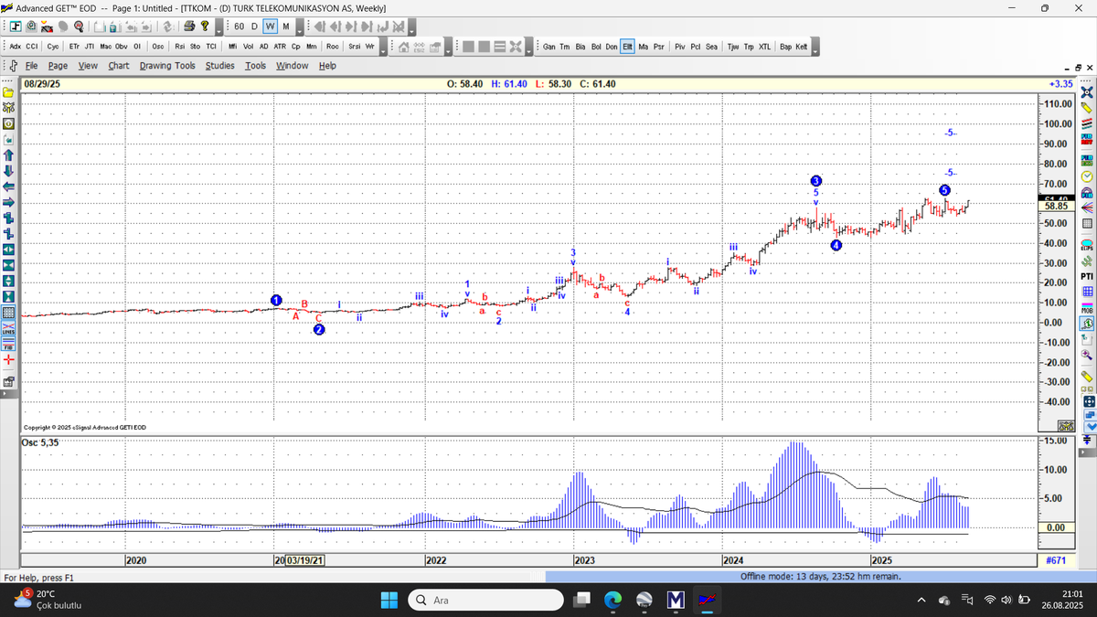Add the Piv pivot study
This screenshot has width=1097, height=617.
tap(680, 45)
